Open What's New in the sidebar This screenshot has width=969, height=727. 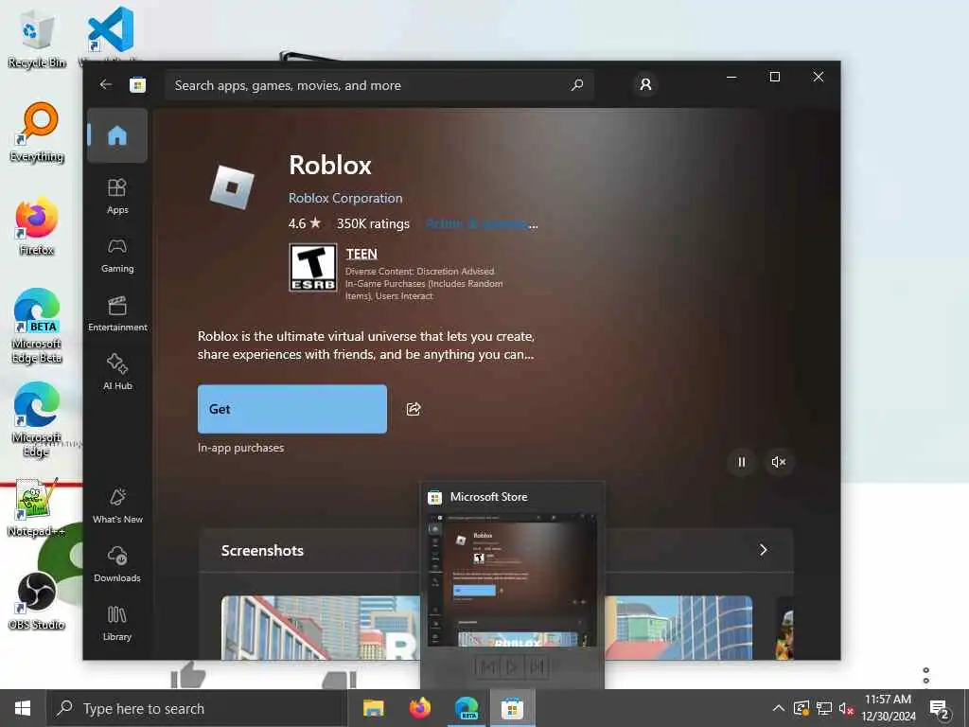tap(117, 506)
